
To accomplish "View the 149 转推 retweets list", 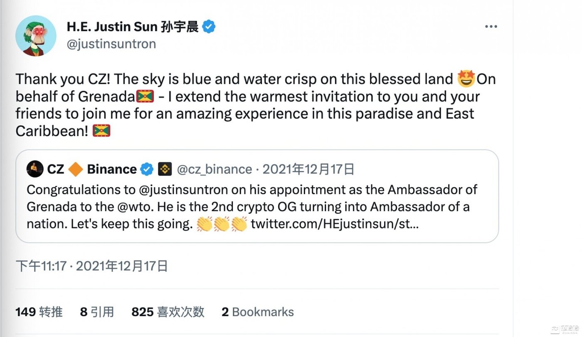I will coord(39,312).
